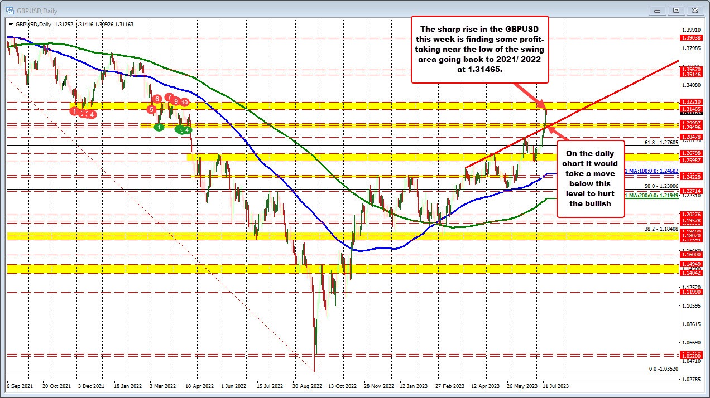
Task: Select the red marker numbered 9
Action: pos(176,101)
